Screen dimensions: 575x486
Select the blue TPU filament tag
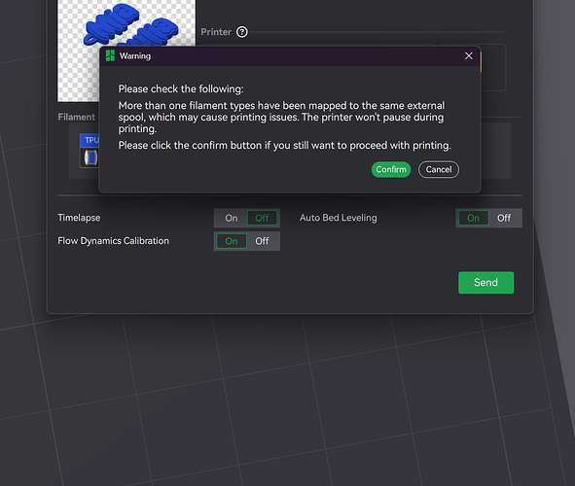pyautogui.click(x=90, y=140)
